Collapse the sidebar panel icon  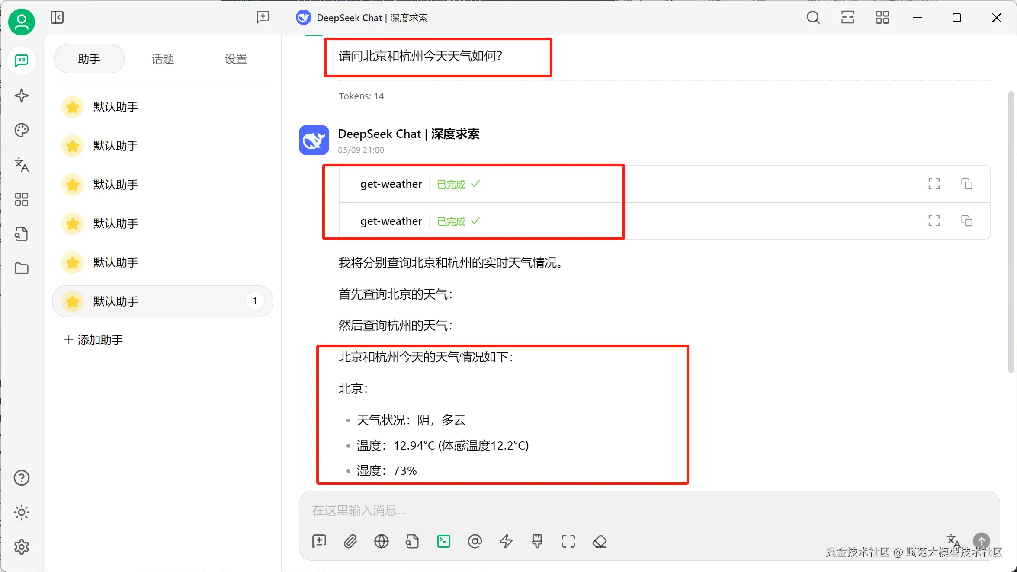point(57,18)
